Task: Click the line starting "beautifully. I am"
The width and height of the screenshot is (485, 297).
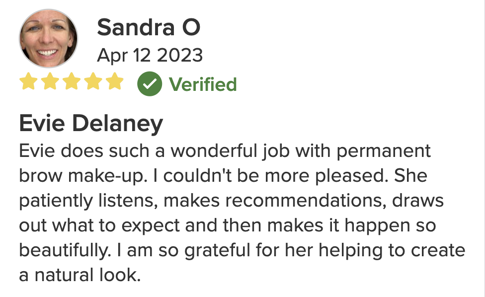Action: point(242,250)
